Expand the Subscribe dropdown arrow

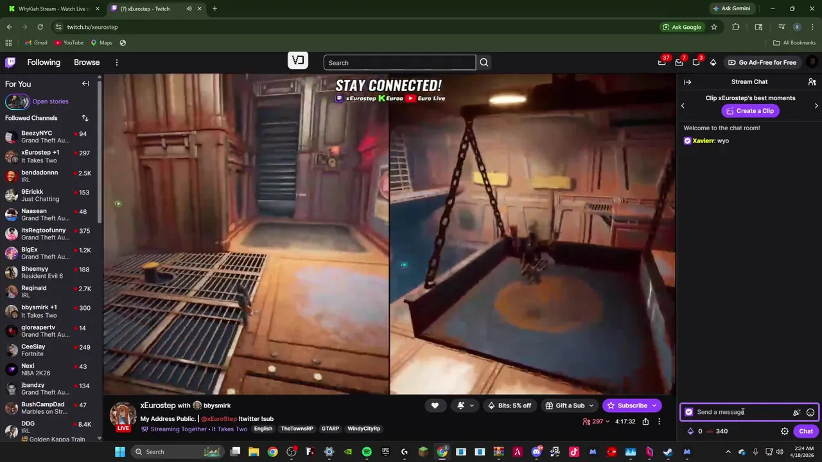point(654,406)
